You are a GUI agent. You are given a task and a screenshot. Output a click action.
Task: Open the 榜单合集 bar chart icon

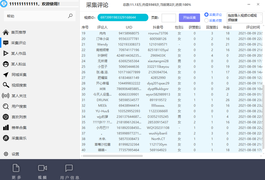(6, 127)
